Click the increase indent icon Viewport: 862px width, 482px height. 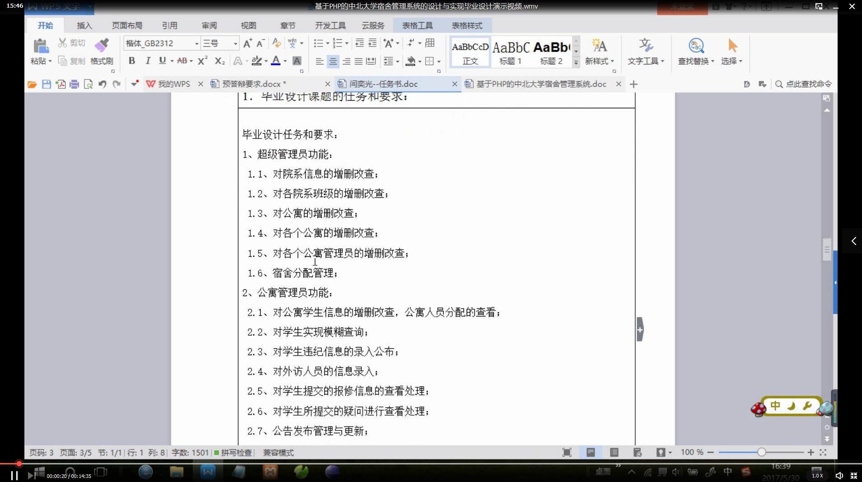(372, 43)
